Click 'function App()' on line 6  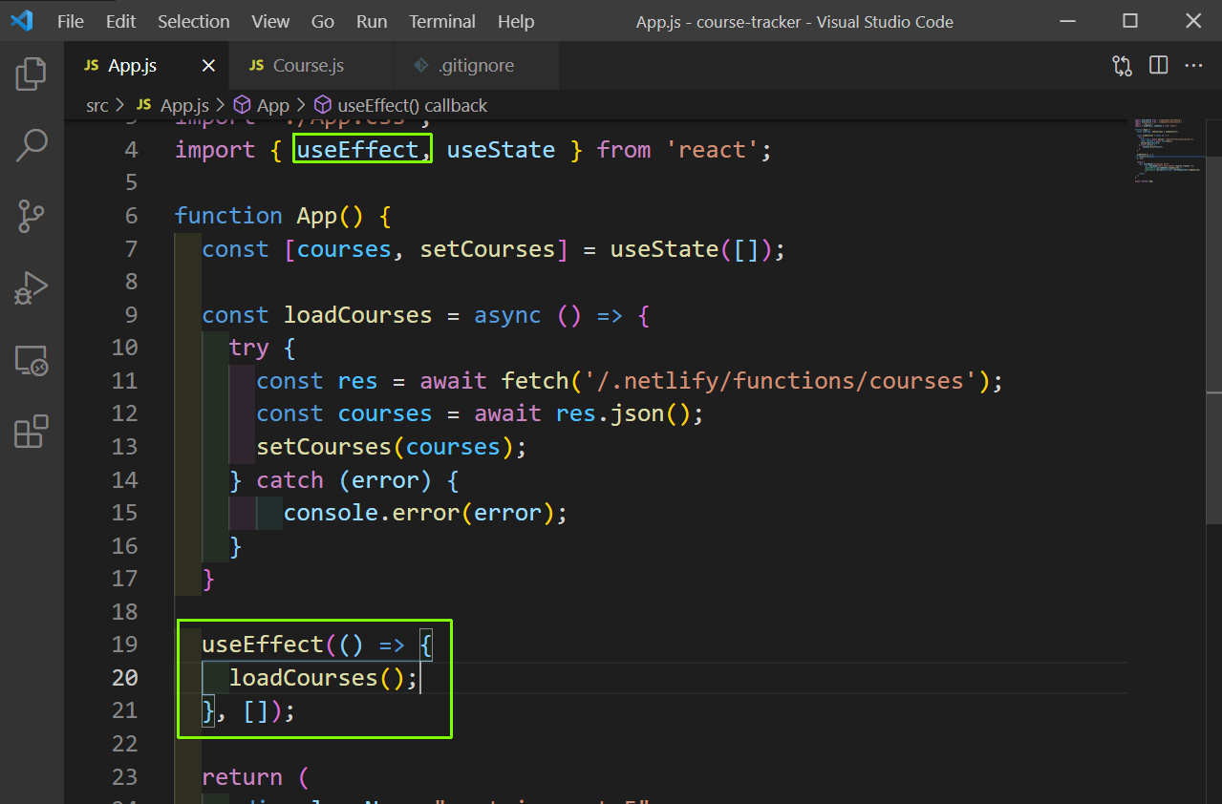point(268,216)
